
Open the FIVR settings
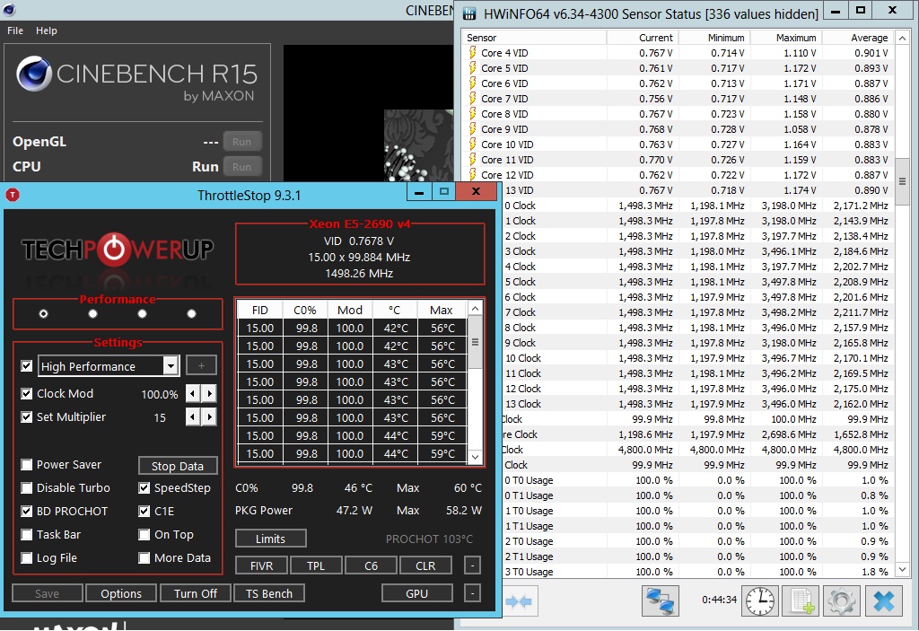[x=261, y=565]
